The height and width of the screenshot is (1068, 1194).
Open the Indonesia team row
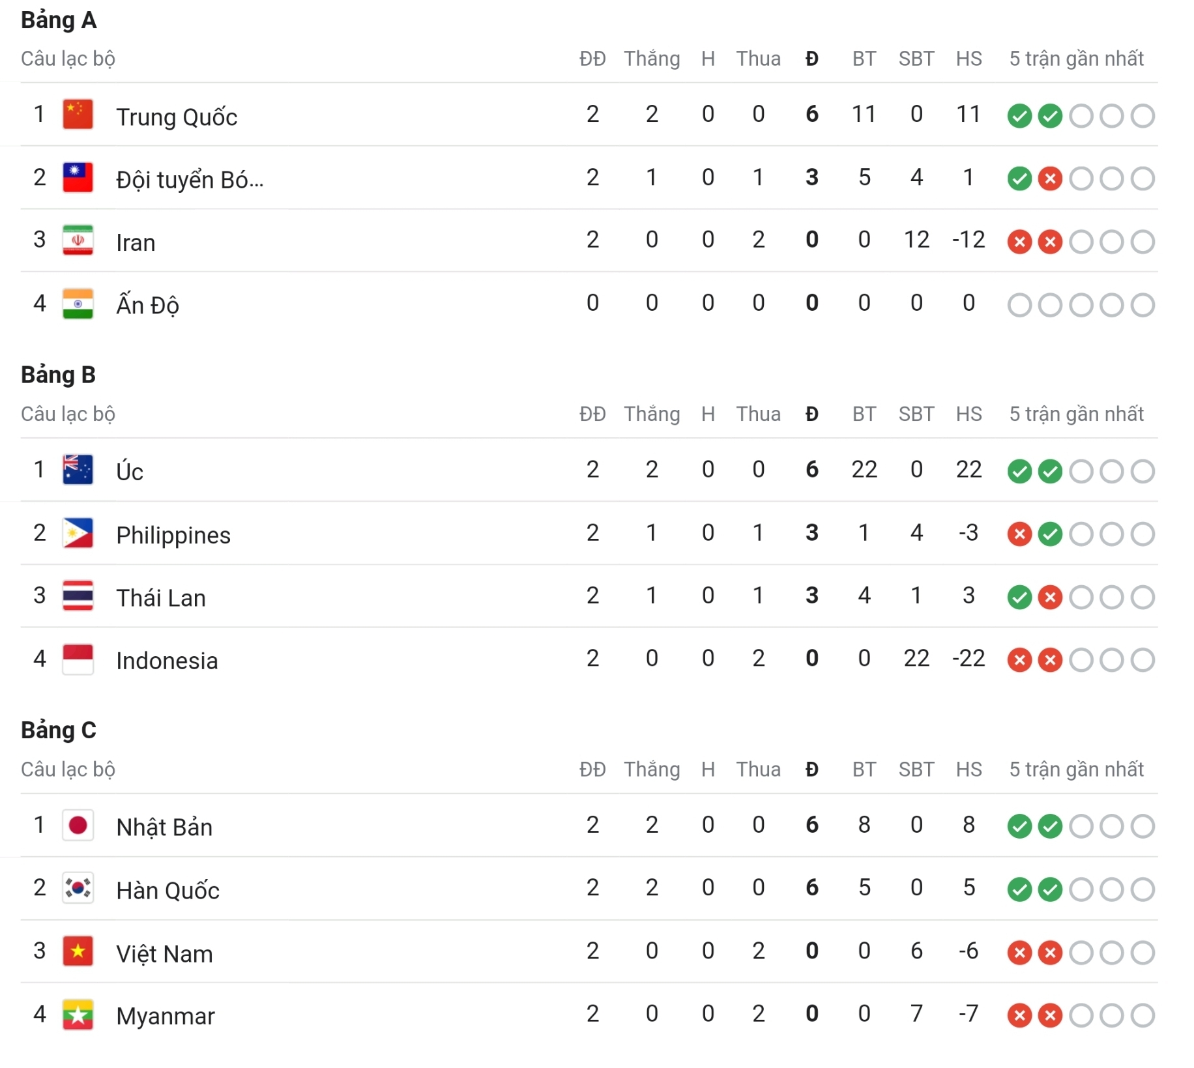pos(589,659)
